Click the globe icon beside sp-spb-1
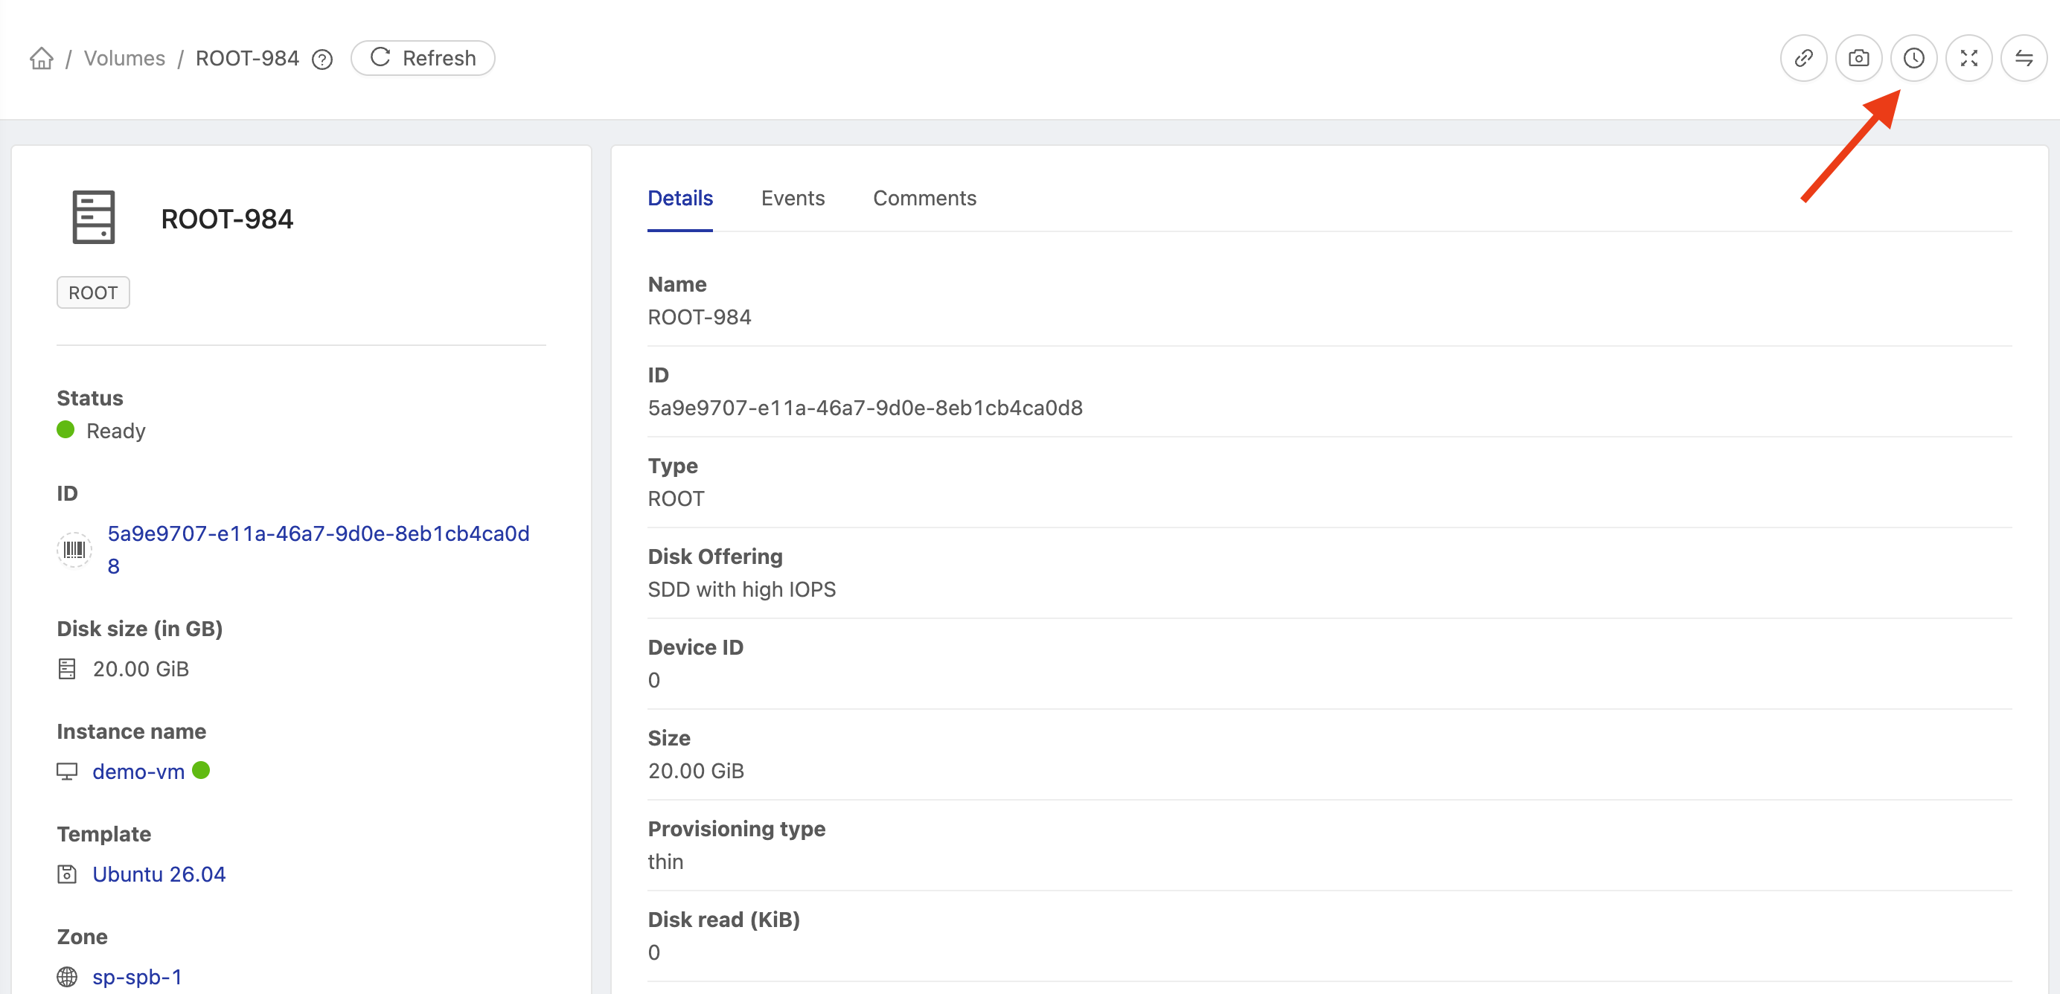The width and height of the screenshot is (2060, 994). pyautogui.click(x=67, y=976)
